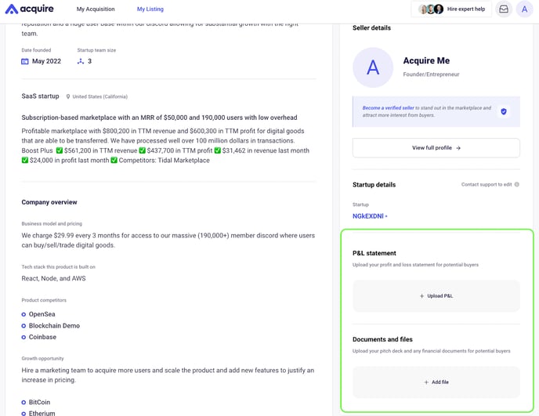Click the P&L statement heading
Image resolution: width=539 pixels, height=416 pixels.
pyautogui.click(x=374, y=253)
